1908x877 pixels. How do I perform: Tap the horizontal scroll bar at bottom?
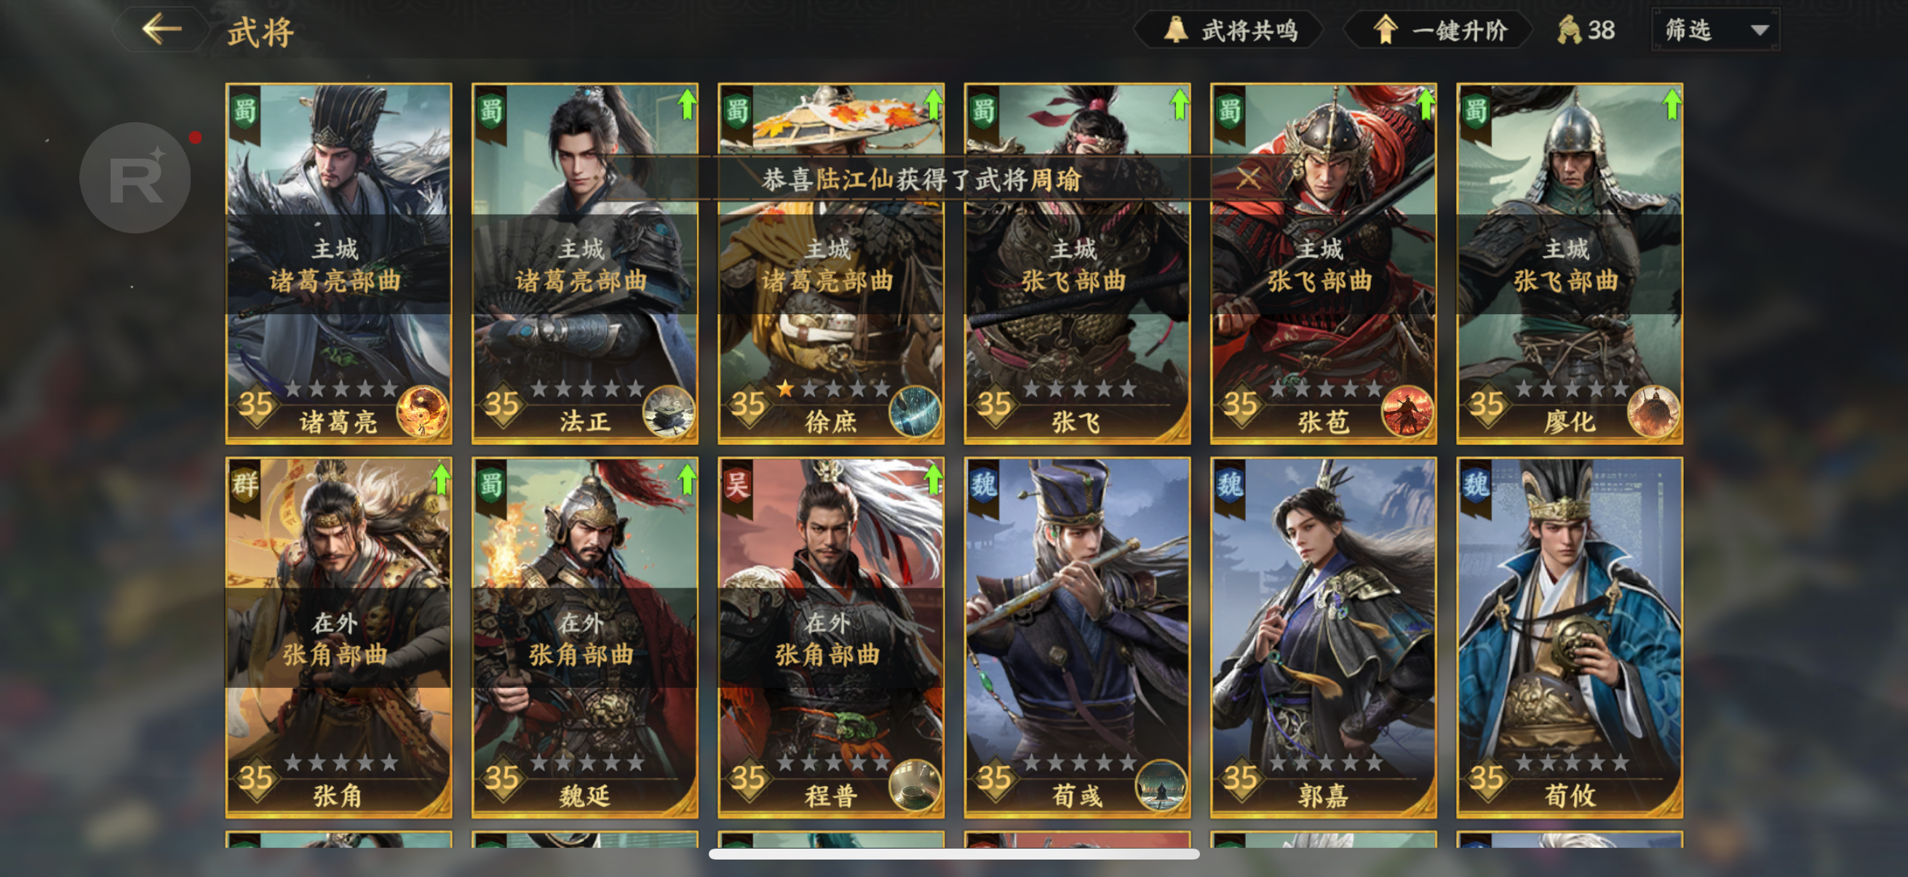(954, 854)
